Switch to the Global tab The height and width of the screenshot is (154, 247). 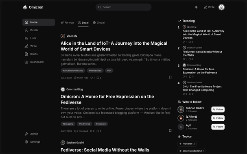(98, 23)
